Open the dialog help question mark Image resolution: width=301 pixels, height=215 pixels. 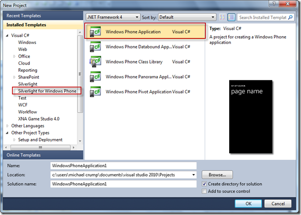tap(274, 4)
